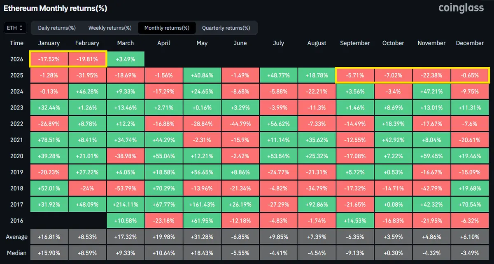The height and width of the screenshot is (264, 494).
Task: Click the January 2026 -17.52% cell
Action: click(49, 59)
